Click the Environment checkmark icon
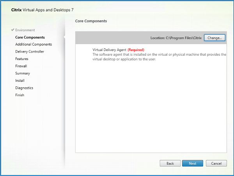 tap(13, 30)
